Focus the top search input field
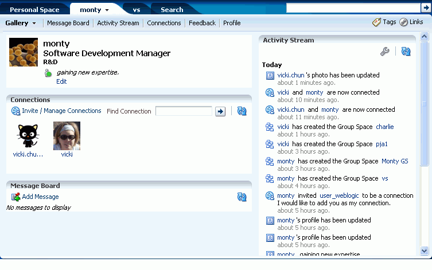Viewport: 432px width, 270px height. click(x=353, y=7)
